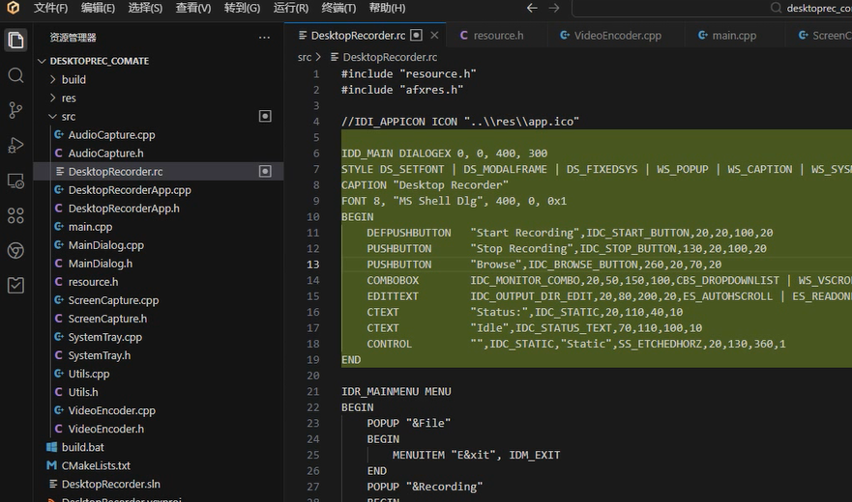Open AudioCapture.h in file tree
This screenshot has height=502, width=852.
pyautogui.click(x=158, y=153)
